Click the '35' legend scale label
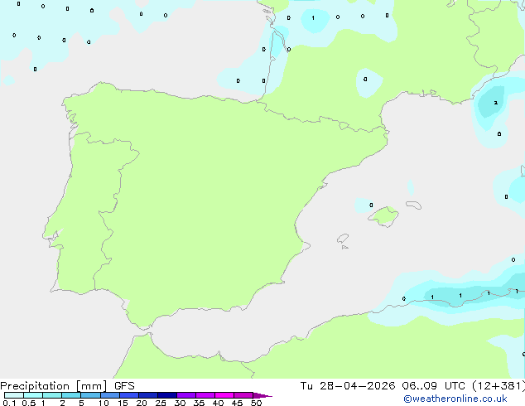The image size is (525, 406). pos(199,403)
